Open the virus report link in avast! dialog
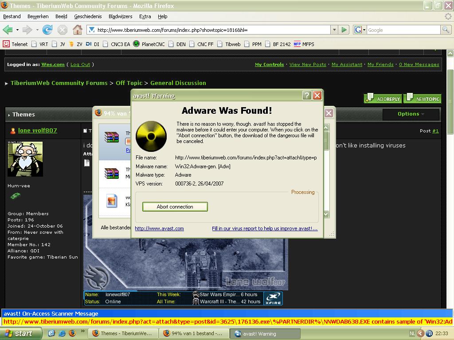The image size is (454, 340). pos(265,228)
